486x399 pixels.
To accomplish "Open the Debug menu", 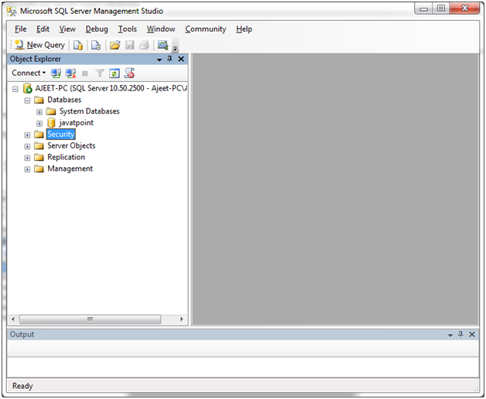I will pos(97,29).
